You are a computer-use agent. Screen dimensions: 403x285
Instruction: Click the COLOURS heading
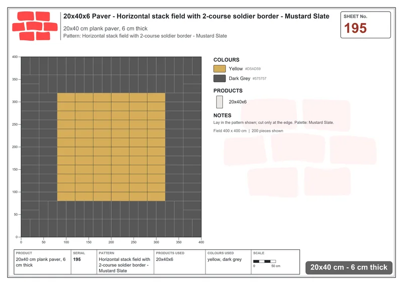pos(226,60)
